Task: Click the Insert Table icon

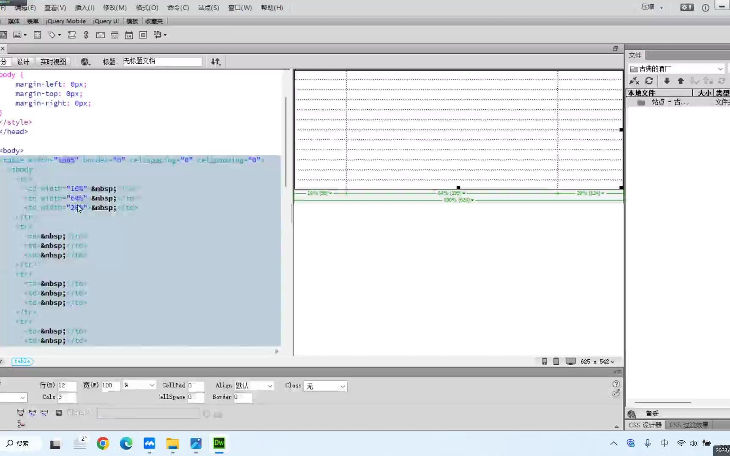Action: (37, 35)
